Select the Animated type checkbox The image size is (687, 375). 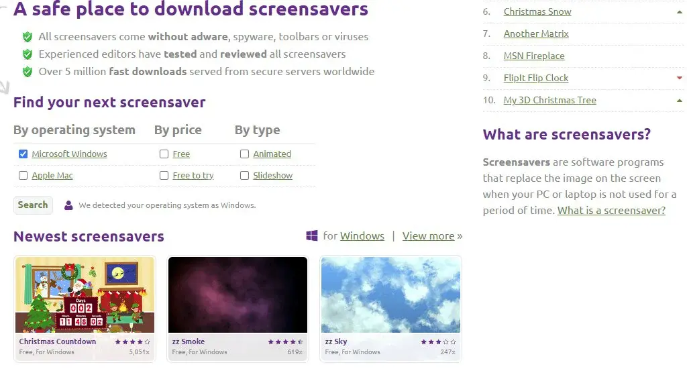click(x=244, y=154)
